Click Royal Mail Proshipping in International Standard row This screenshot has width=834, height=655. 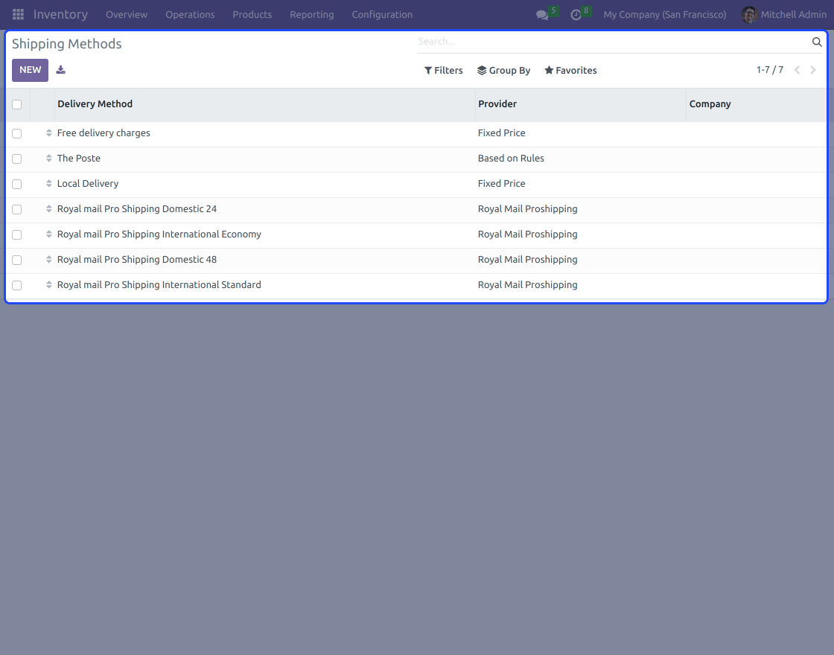pyautogui.click(x=528, y=285)
